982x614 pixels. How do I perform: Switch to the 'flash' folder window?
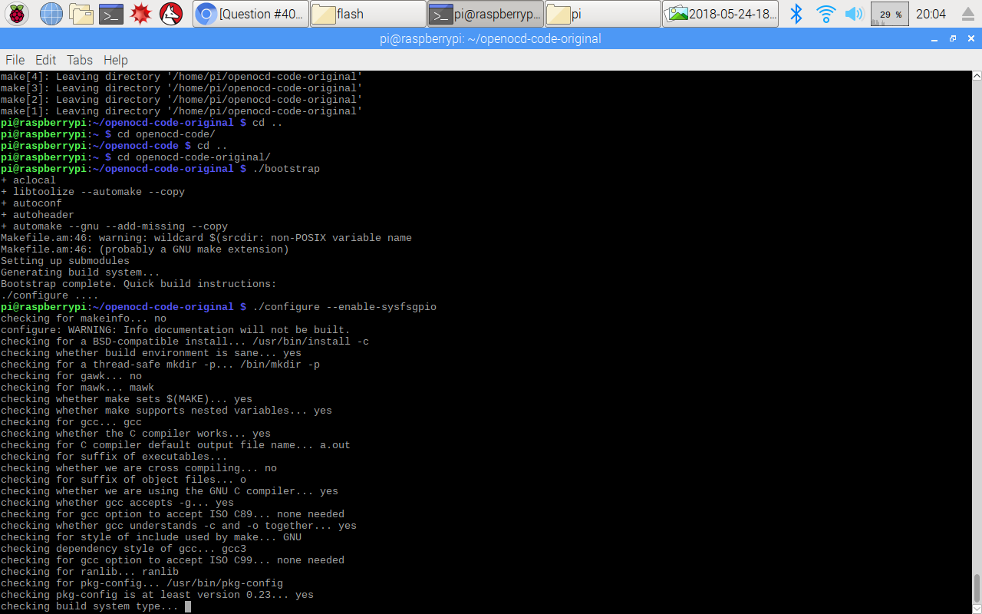click(x=368, y=14)
